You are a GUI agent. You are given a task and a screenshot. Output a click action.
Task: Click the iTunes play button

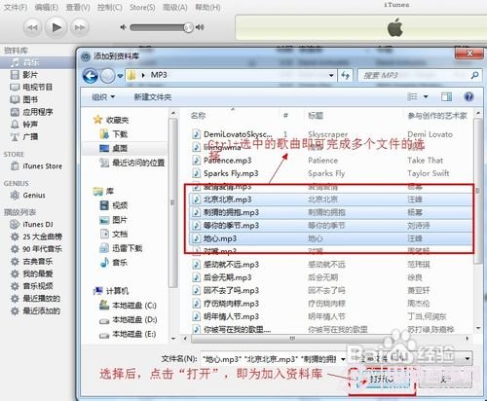click(x=56, y=27)
